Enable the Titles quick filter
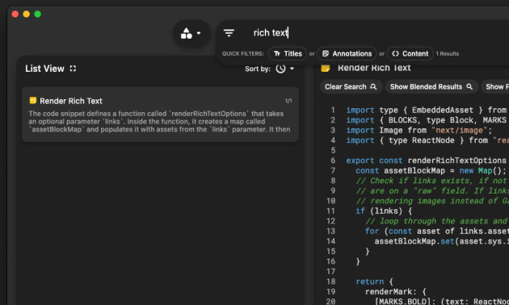 click(288, 54)
